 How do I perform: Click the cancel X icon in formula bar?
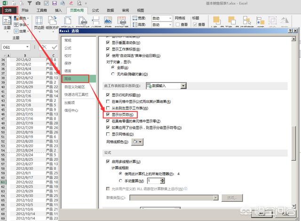(x=45, y=47)
